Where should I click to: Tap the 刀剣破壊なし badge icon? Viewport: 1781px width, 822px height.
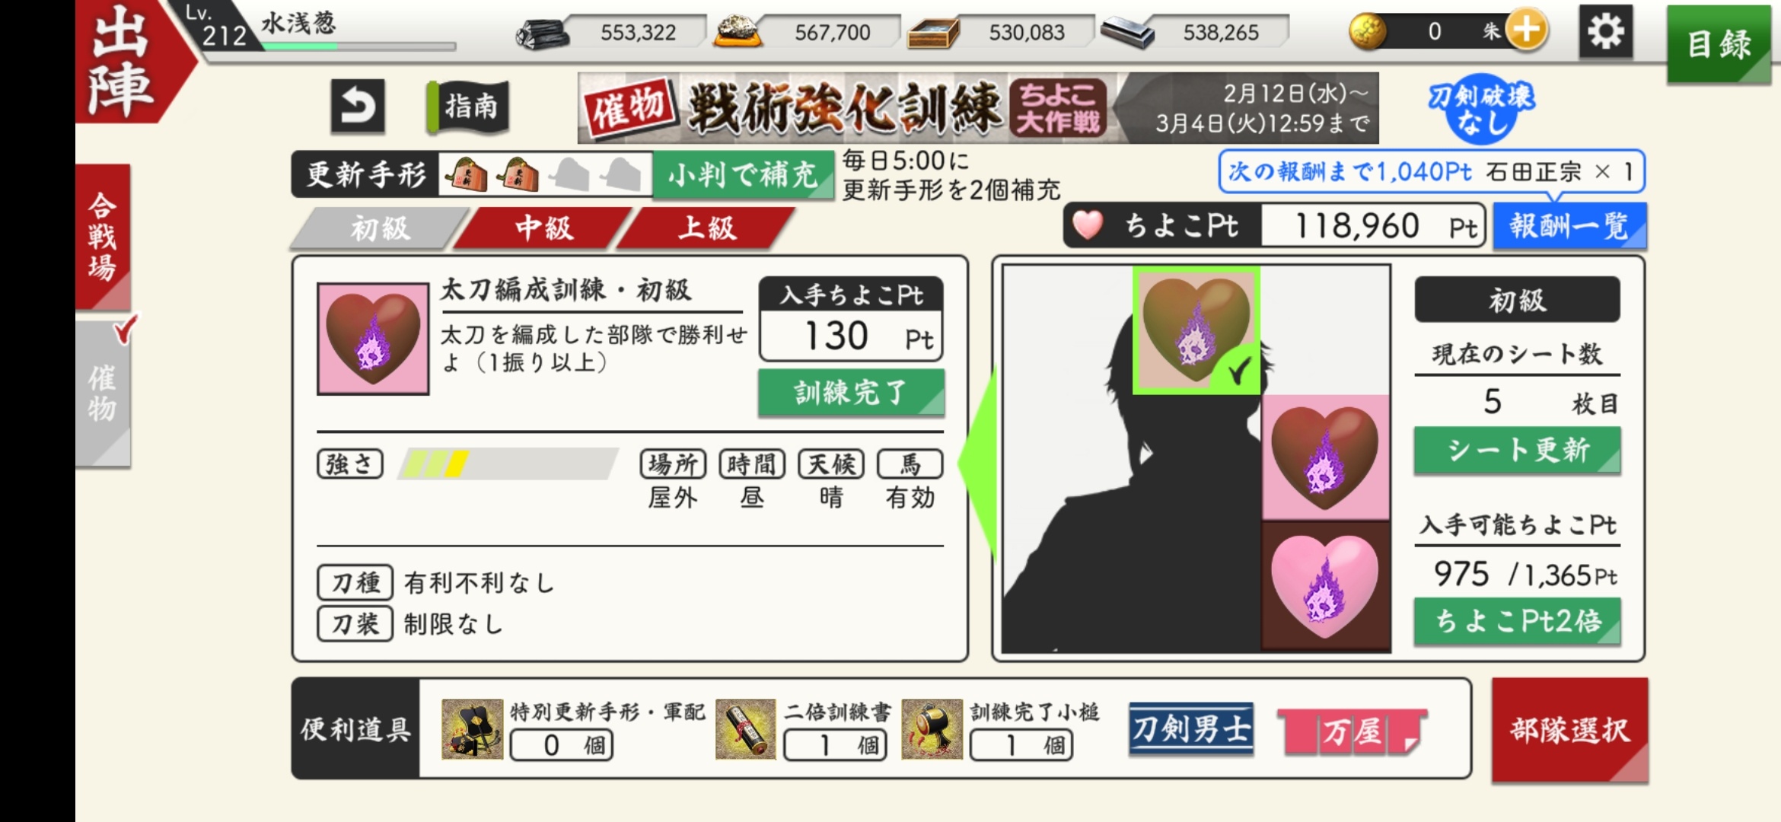[1481, 109]
